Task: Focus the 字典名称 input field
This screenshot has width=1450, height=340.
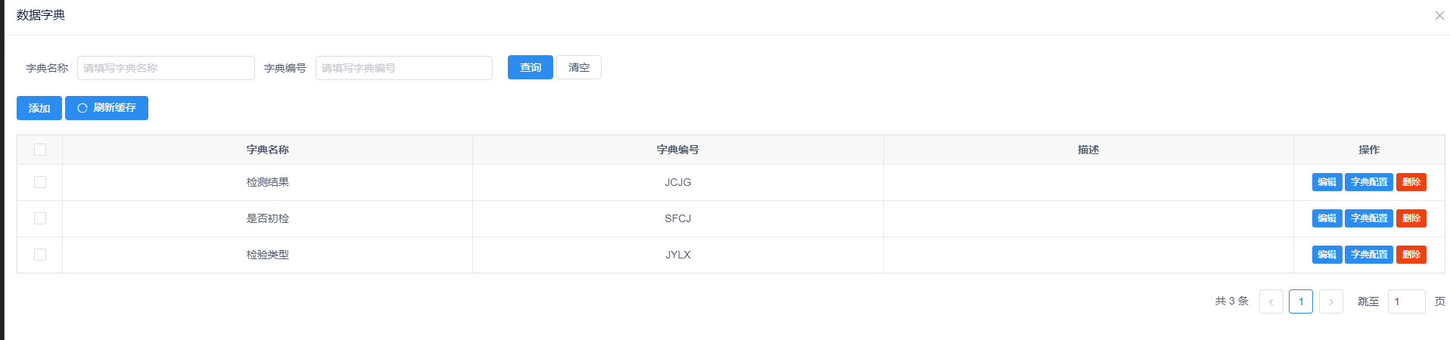Action: [x=166, y=68]
